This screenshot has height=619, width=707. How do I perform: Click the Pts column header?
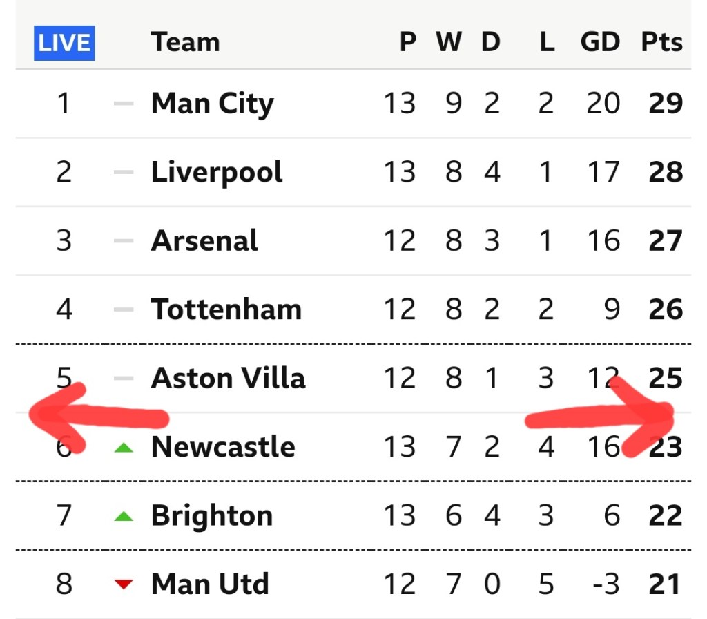(x=661, y=43)
